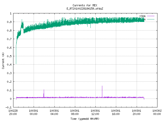Click the y-axis tick label "-0.1"
The width and height of the screenshot is (162, 121).
[x=8, y=107]
